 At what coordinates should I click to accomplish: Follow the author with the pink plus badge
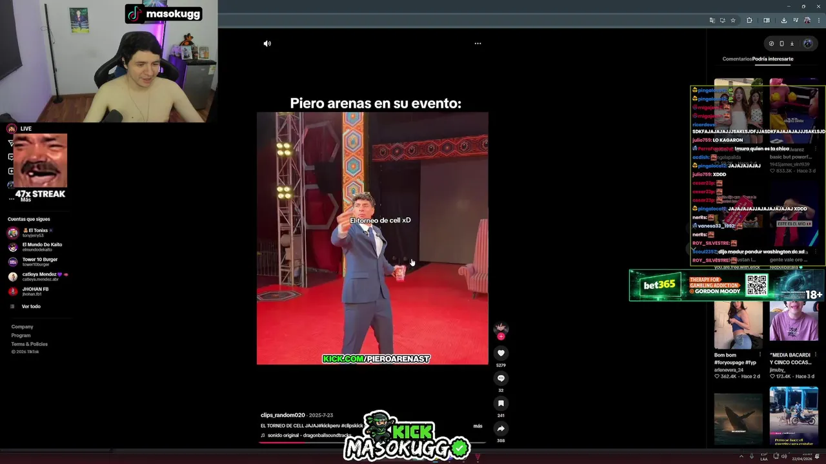[x=501, y=336]
